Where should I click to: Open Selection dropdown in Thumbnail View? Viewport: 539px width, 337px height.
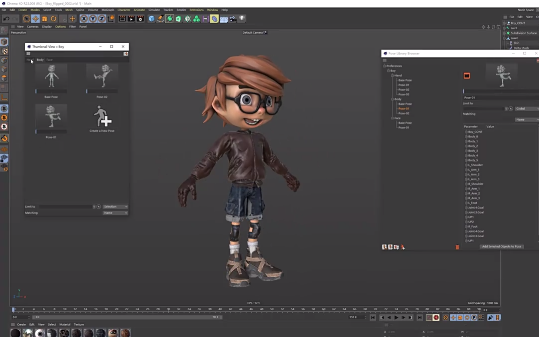click(115, 206)
